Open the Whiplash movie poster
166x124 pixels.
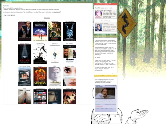[25, 54]
